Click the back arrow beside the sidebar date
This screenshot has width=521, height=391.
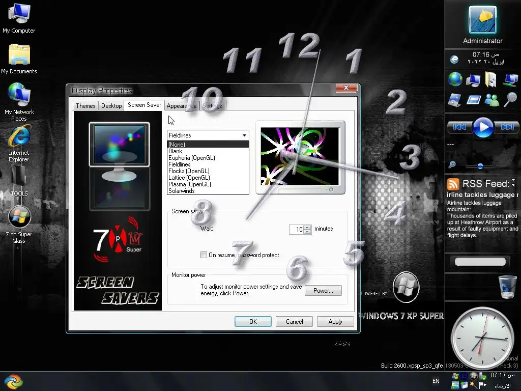point(454,60)
